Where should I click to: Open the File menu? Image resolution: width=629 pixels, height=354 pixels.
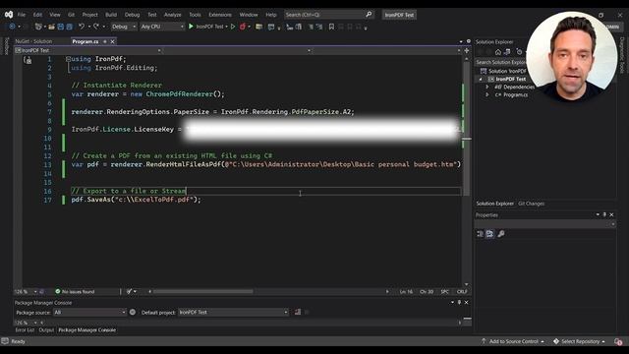[22, 15]
